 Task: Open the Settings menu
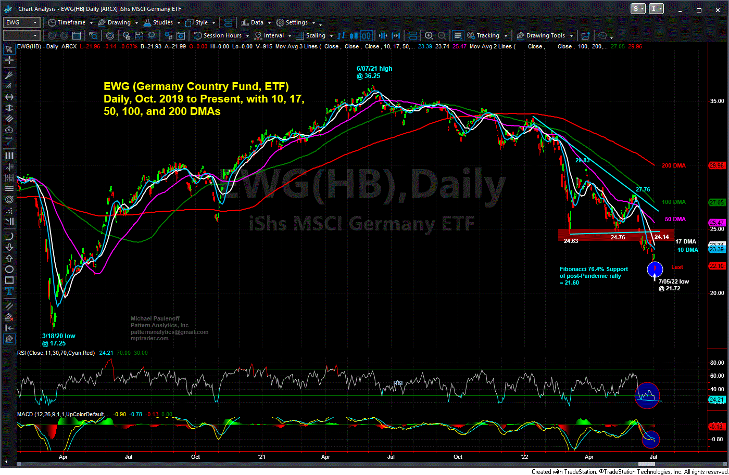(292, 22)
